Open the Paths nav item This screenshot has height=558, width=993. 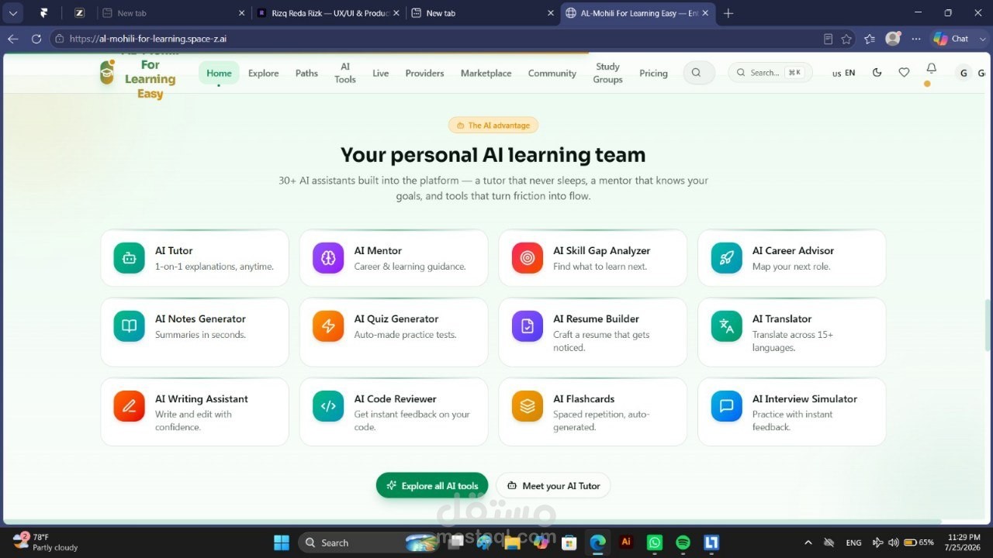[x=306, y=73]
